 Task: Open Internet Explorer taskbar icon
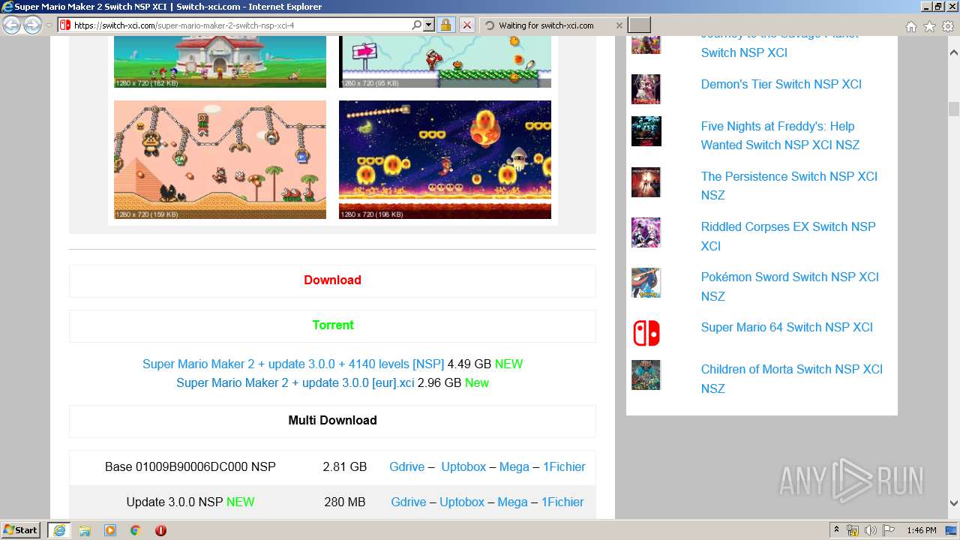point(58,530)
